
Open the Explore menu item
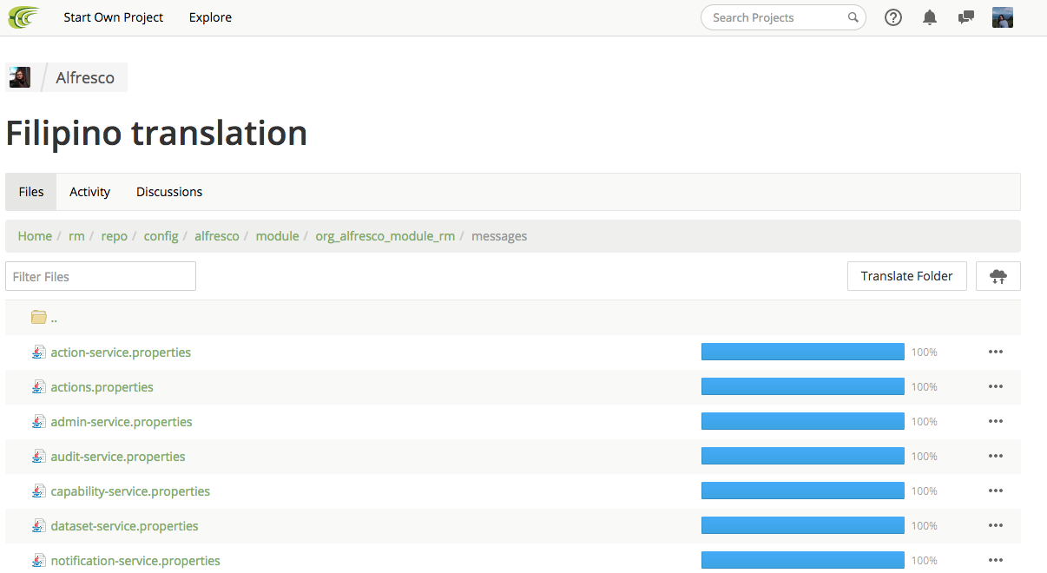pyautogui.click(x=210, y=17)
